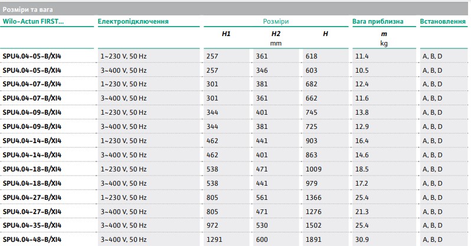Select the weight cell showing 30.9
Screen dimensions: 471x246
[362, 239]
